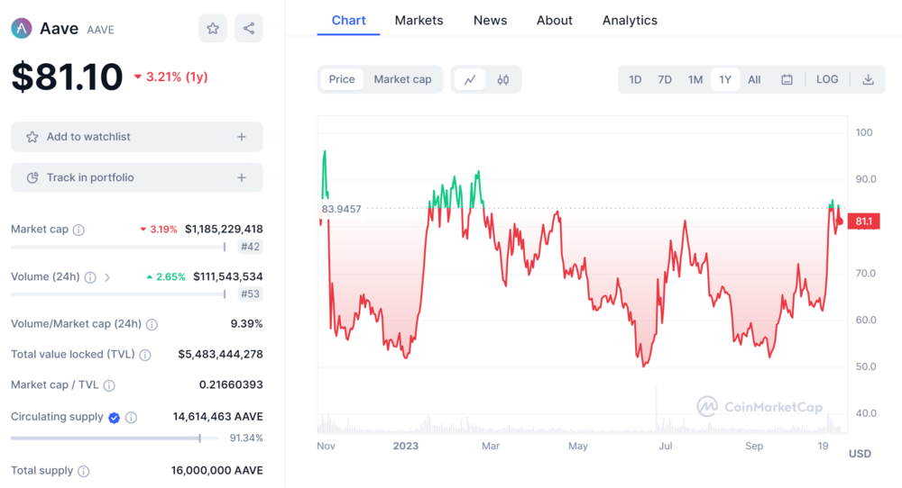Screen dimensions: 902x488
Task: Expand Add to watlist plus sign
Action: tap(242, 137)
